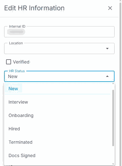Screen dimensions: 122x166
Task: Choose Onboarding status option
Action: pos(58,115)
